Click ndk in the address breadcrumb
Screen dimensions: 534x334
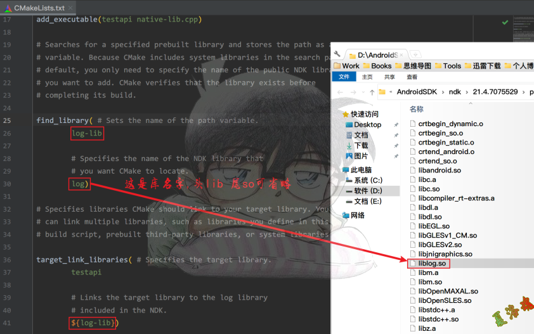click(455, 92)
